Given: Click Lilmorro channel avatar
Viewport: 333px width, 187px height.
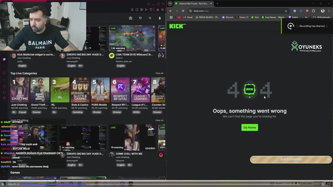Looking at the screenshot, I should click(x=112, y=155).
